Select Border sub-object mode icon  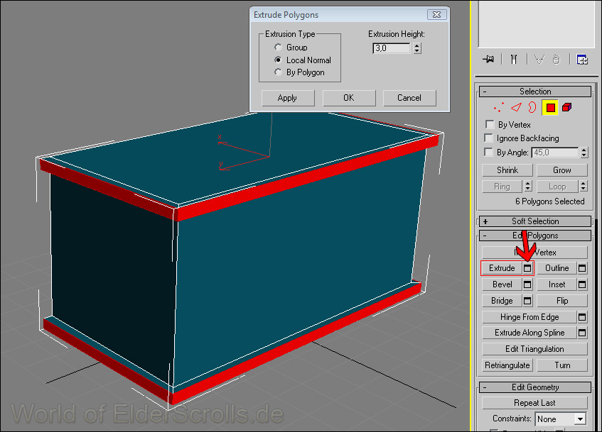point(532,108)
